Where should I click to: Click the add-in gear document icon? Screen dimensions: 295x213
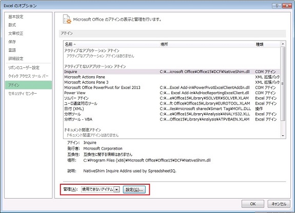click(67, 19)
